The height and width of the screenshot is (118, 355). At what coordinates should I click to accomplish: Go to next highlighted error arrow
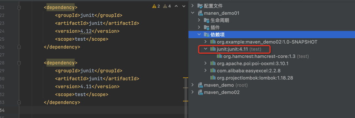[x=184, y=6]
